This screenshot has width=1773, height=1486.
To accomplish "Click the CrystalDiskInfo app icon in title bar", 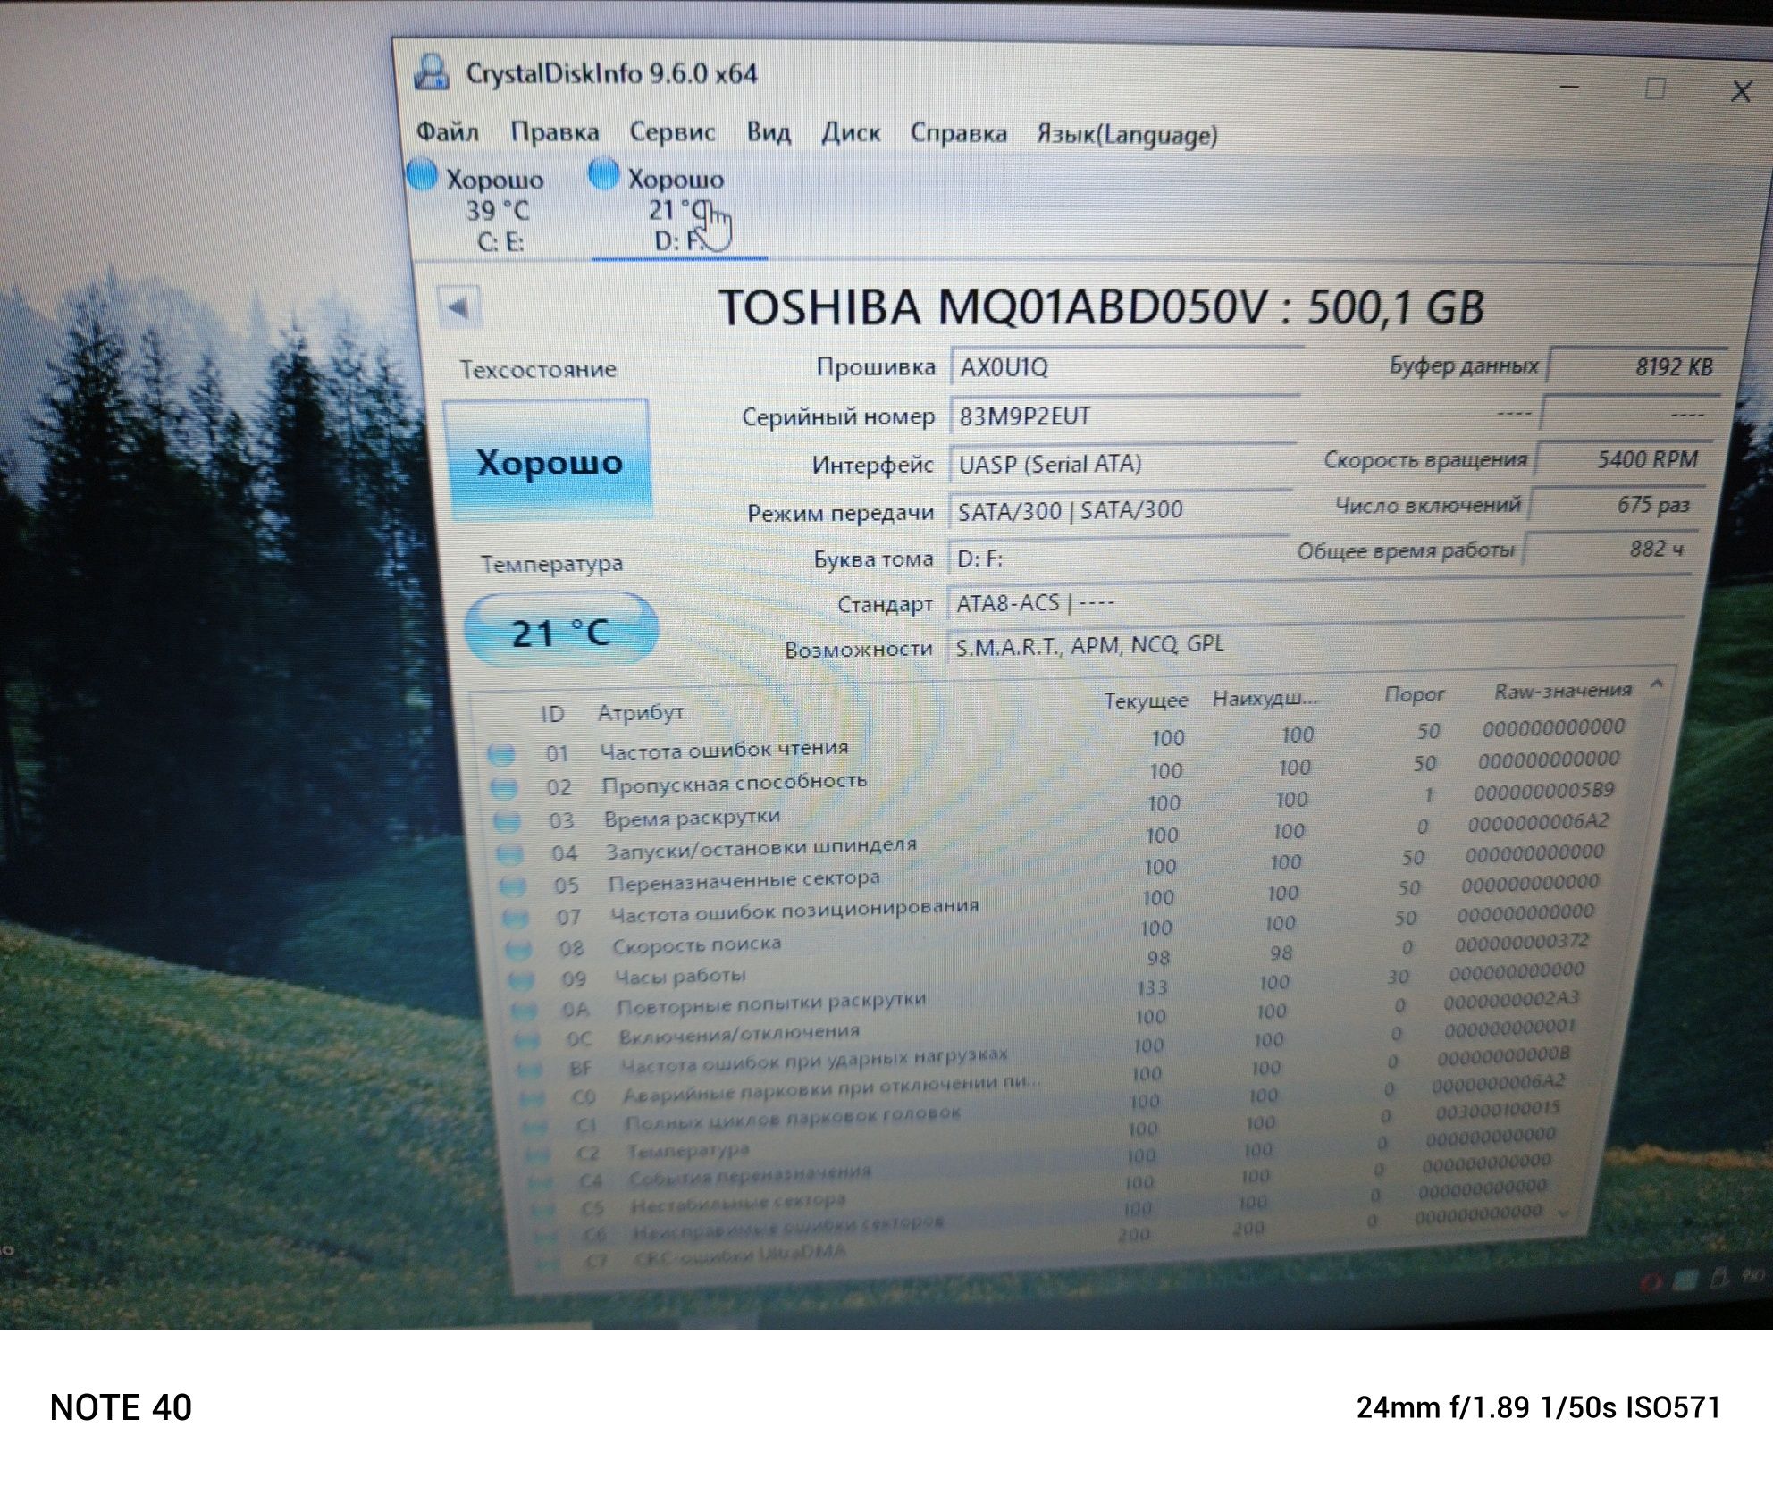I will point(432,73).
